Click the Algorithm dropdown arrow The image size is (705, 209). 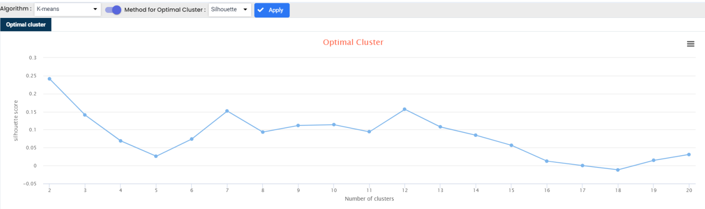click(x=95, y=9)
